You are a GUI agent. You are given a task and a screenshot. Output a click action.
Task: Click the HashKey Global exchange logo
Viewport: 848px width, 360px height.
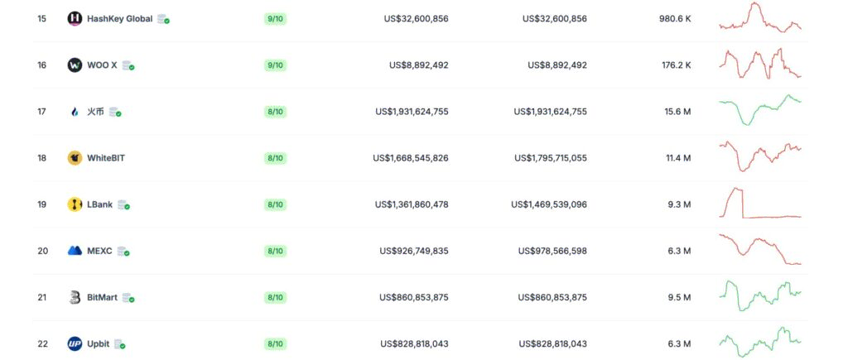tap(75, 19)
